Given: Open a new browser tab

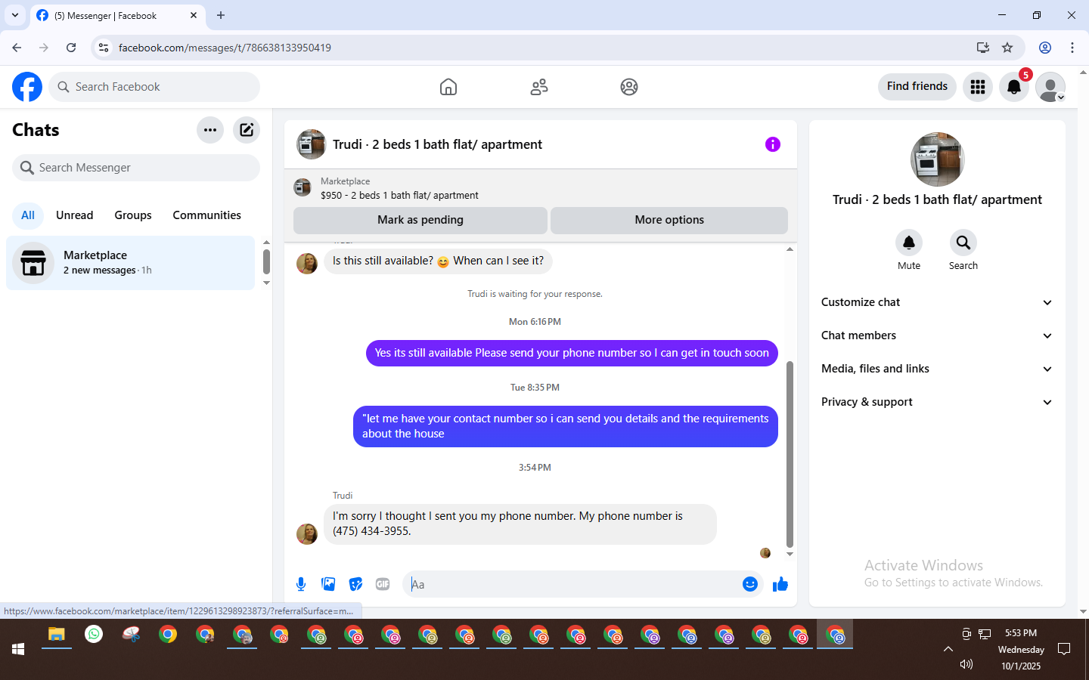Looking at the screenshot, I should click(x=221, y=15).
